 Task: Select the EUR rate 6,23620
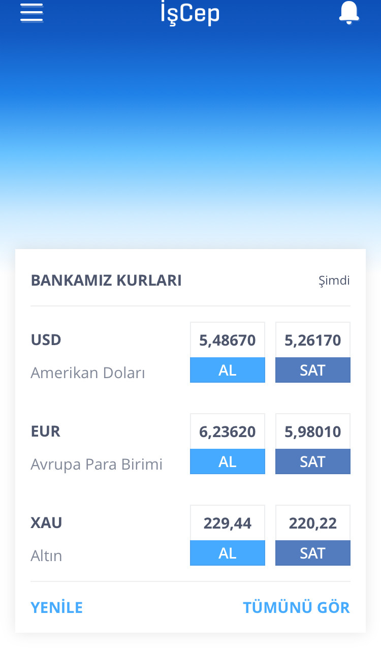pos(228,431)
